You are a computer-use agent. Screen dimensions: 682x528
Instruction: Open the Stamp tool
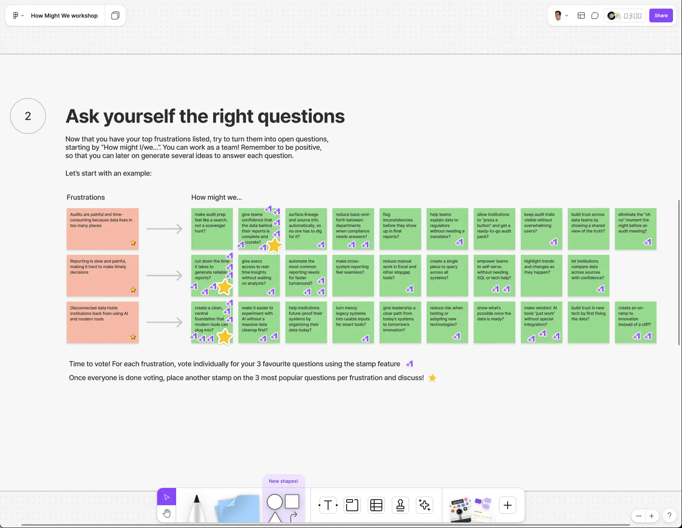400,505
